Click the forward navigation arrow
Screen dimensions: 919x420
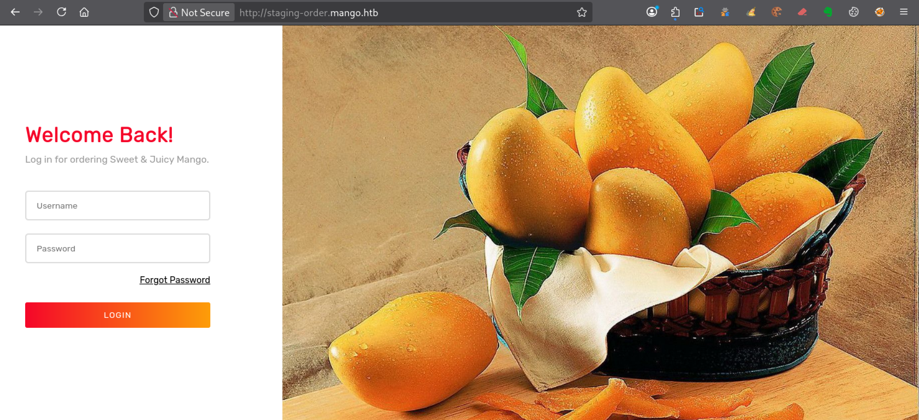[38, 12]
